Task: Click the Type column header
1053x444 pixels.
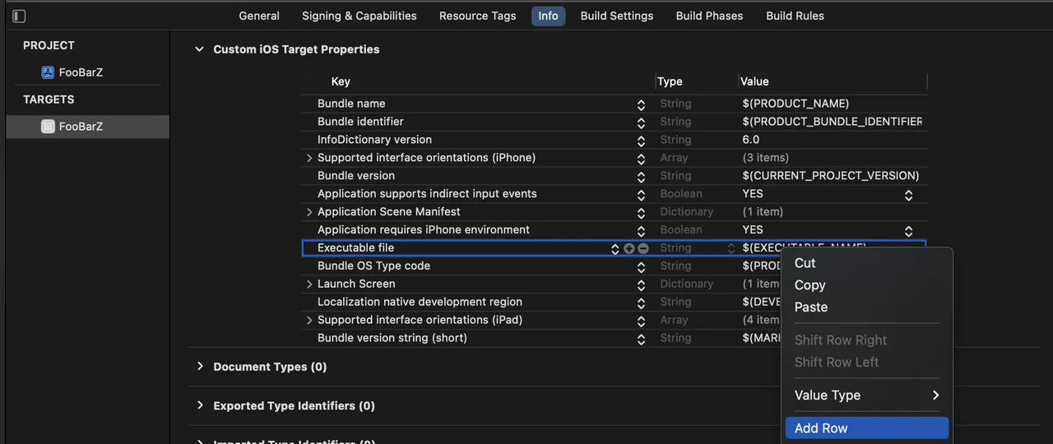Action: click(670, 81)
